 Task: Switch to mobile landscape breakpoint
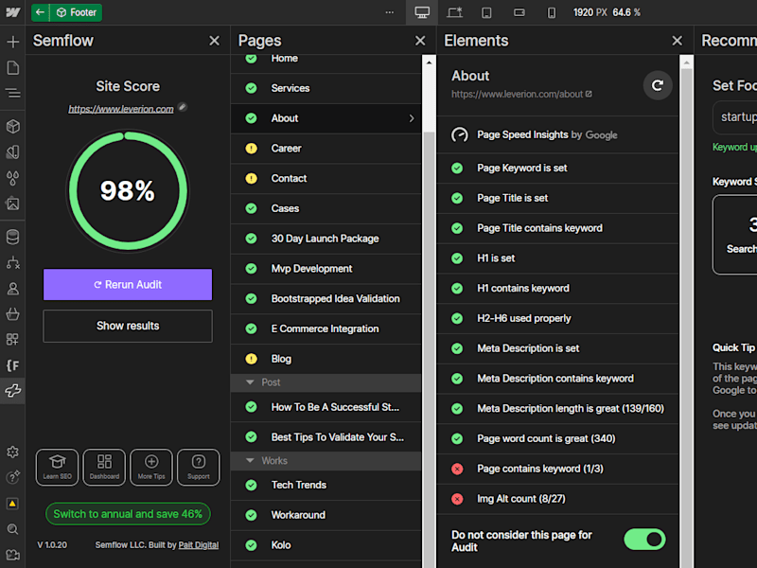pos(519,12)
